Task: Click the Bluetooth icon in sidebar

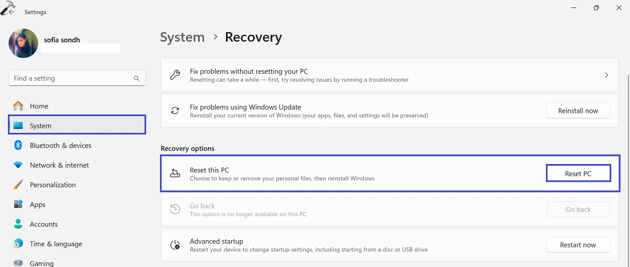Action: point(18,145)
